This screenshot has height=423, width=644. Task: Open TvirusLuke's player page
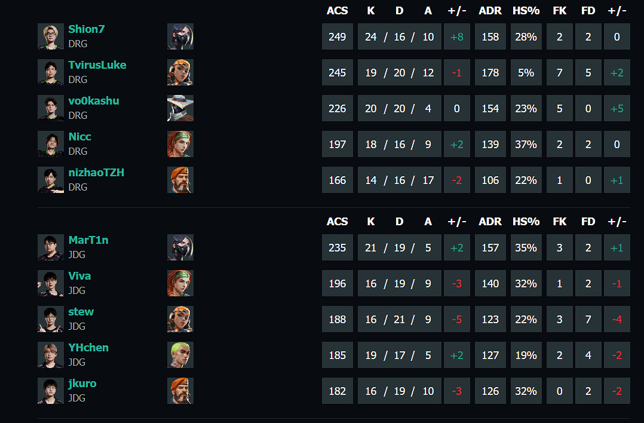[97, 65]
